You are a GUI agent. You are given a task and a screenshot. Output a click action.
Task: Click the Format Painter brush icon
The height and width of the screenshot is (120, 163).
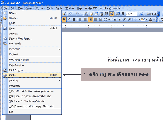pyautogui.click(x=64, y=14)
